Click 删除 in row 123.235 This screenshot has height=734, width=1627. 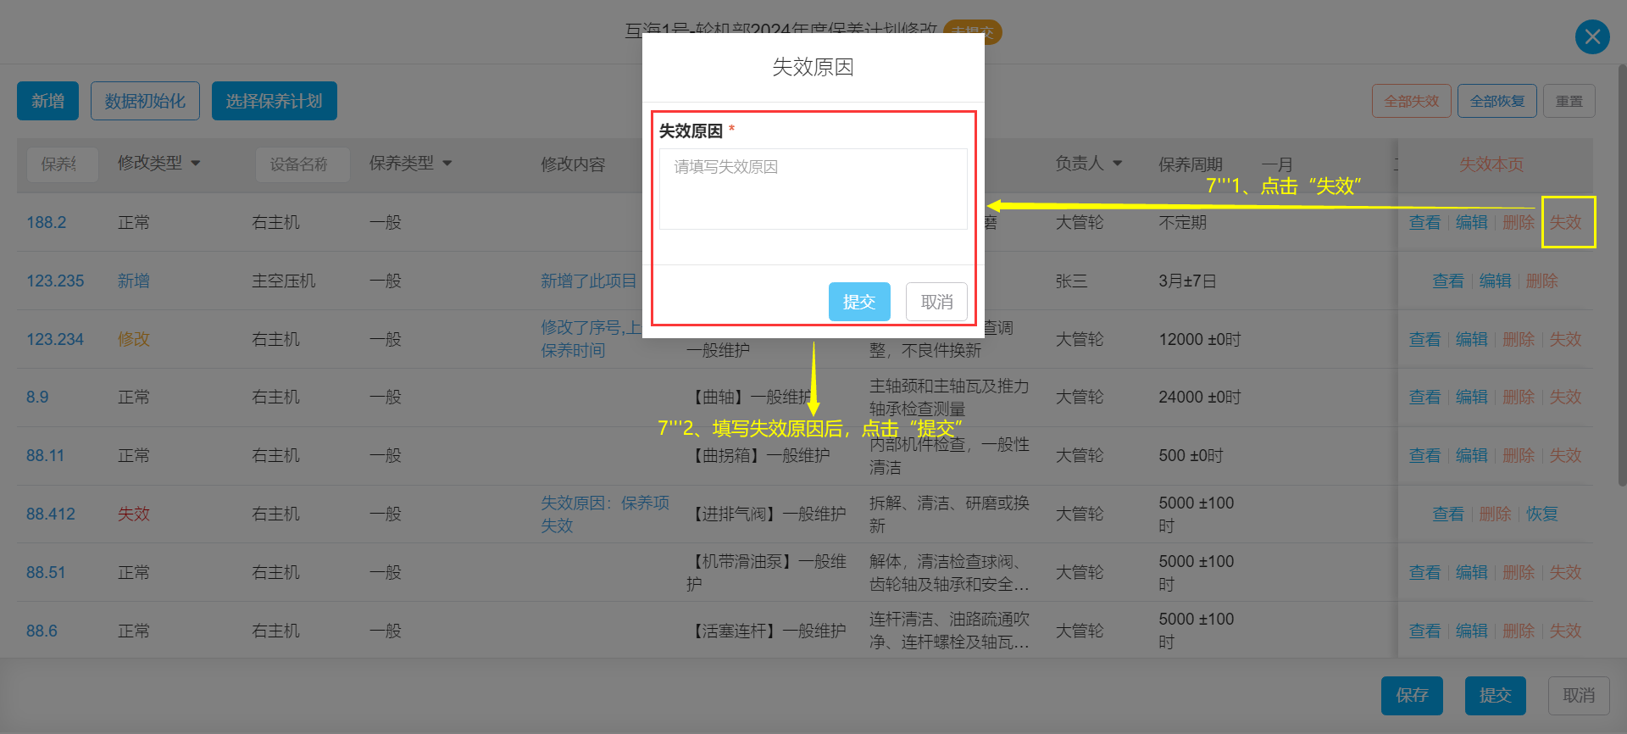point(1542,281)
